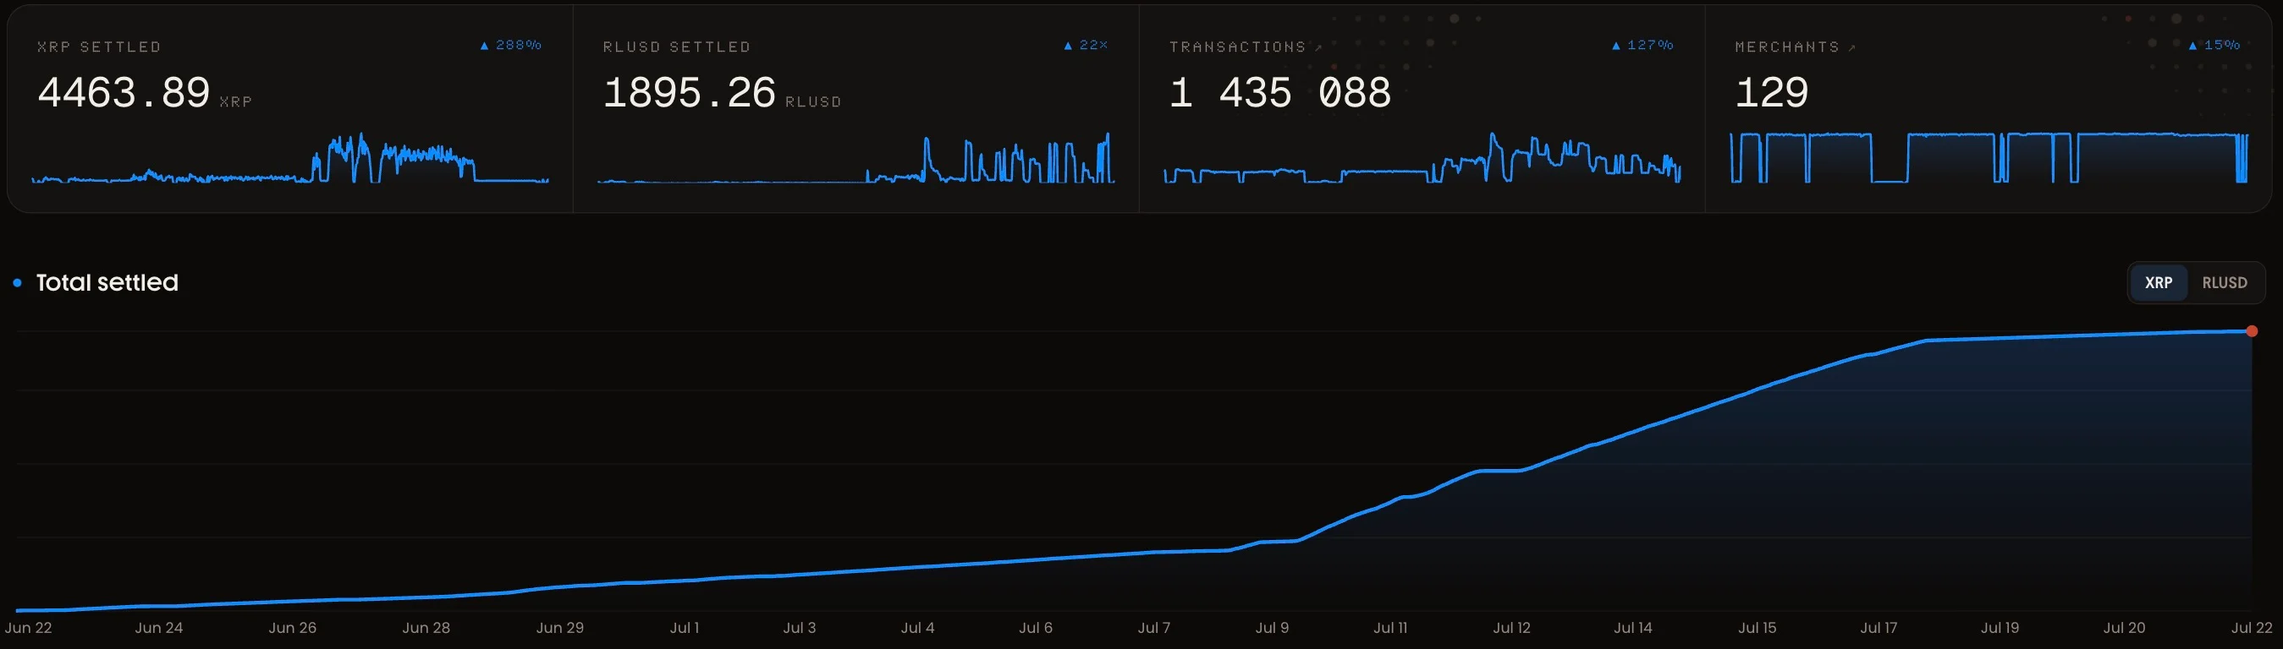This screenshot has width=2283, height=649.
Task: Click the RLUSD SETTLED sparkline chart
Action: pos(856,159)
